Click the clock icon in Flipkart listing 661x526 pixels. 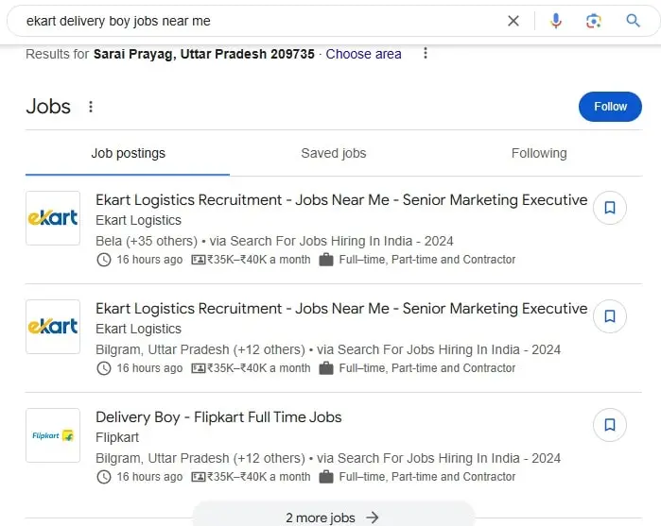tap(104, 477)
